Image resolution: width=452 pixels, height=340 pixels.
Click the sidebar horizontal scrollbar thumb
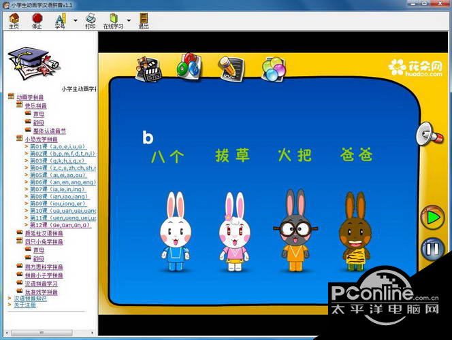point(42,333)
